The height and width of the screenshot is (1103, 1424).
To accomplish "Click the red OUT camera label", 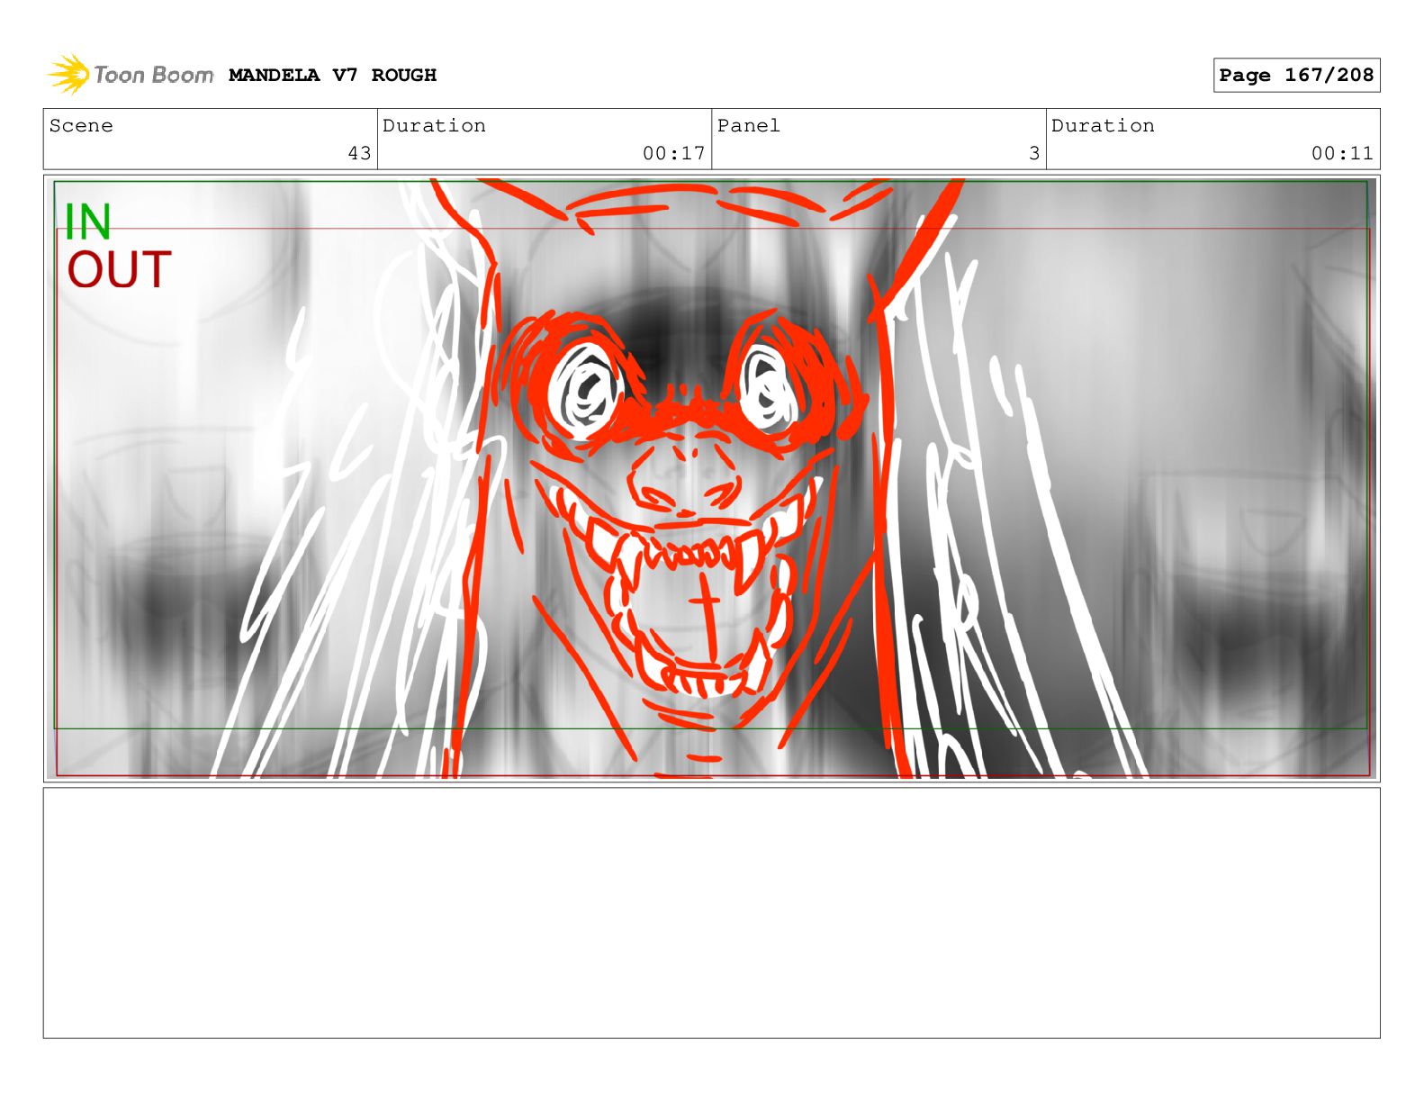I will (119, 270).
